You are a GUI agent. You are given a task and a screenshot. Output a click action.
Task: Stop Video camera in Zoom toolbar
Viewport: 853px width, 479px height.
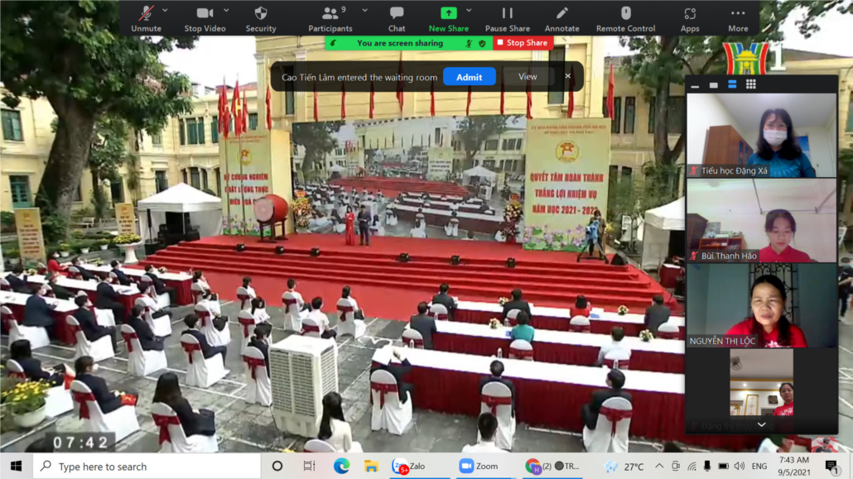click(x=205, y=18)
